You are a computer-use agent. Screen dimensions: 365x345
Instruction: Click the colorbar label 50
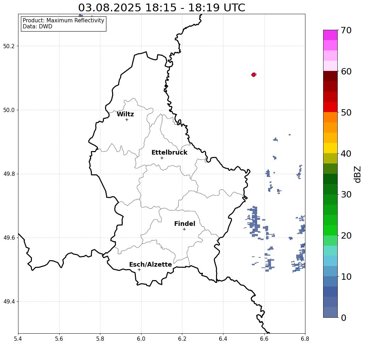[x=346, y=112]
